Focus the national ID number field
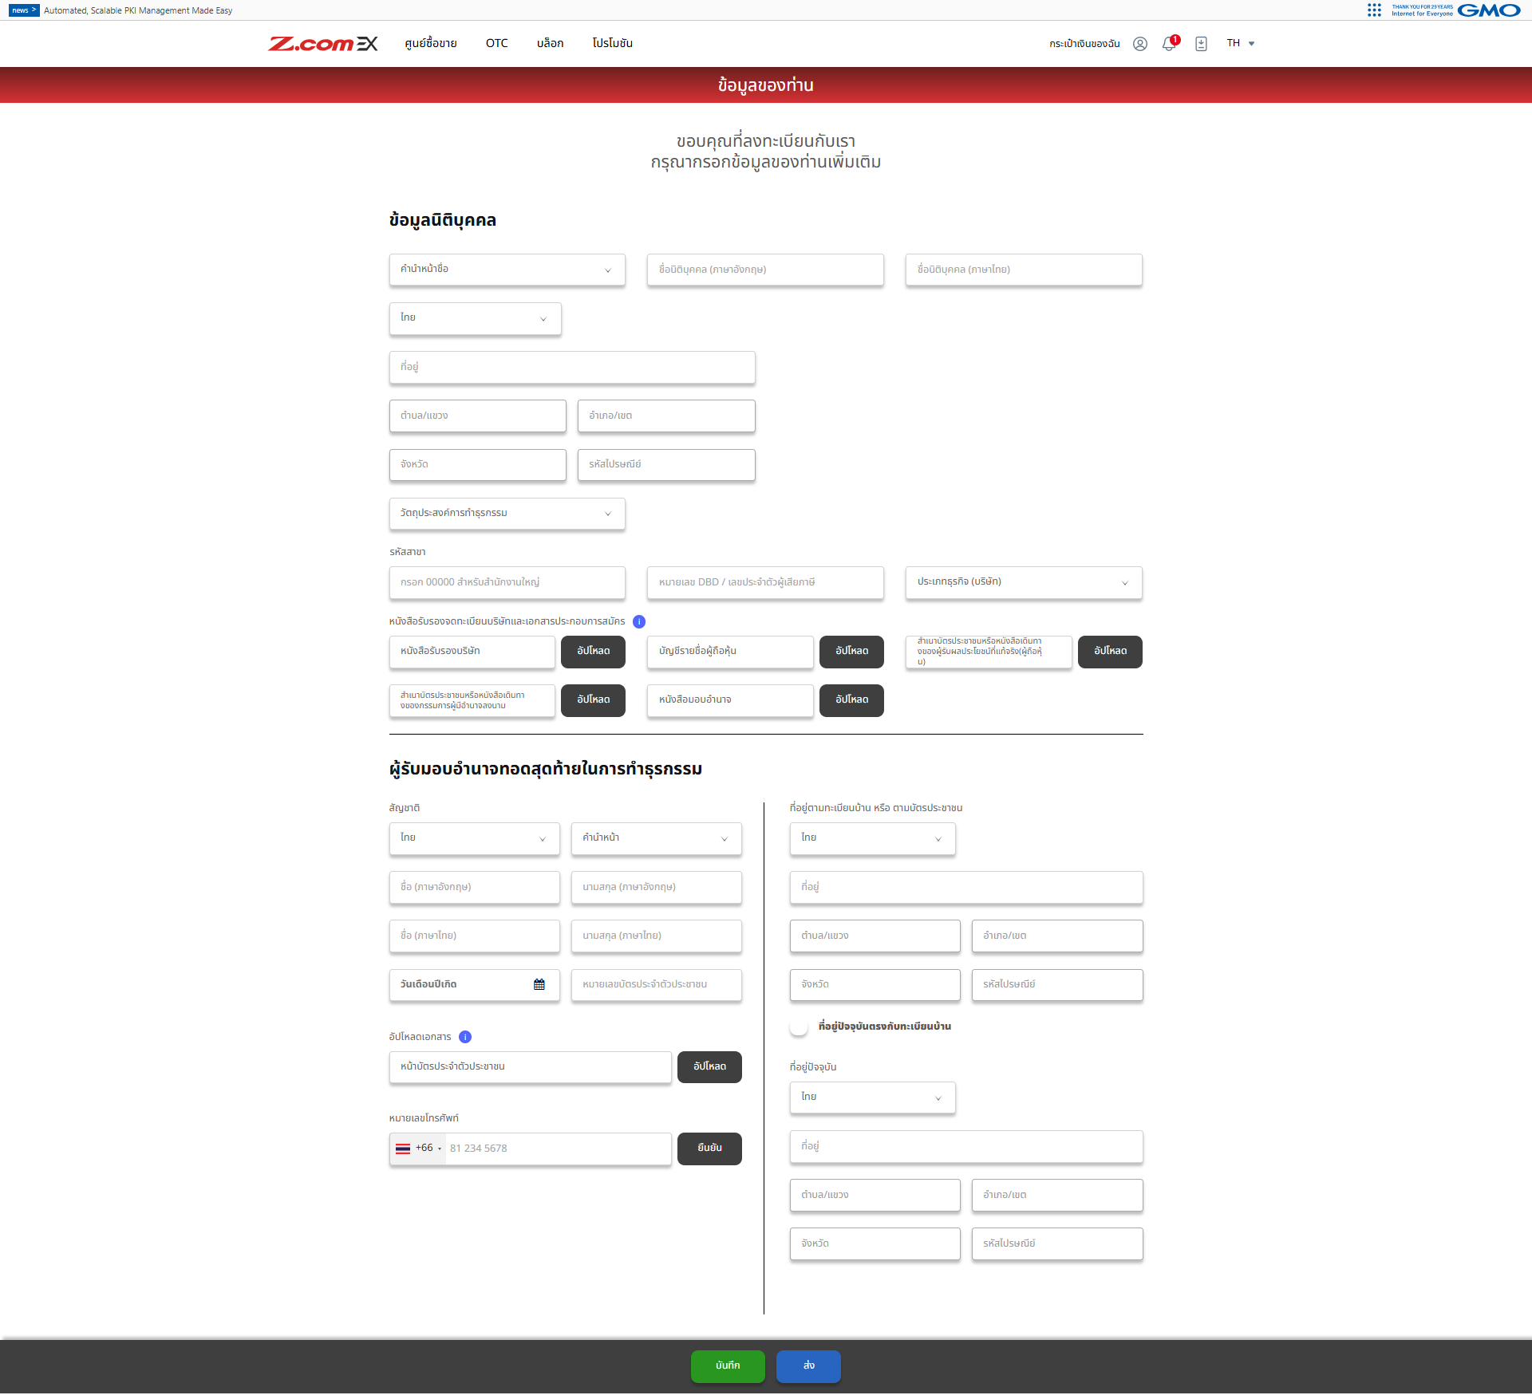The image size is (1532, 1395). (x=657, y=985)
